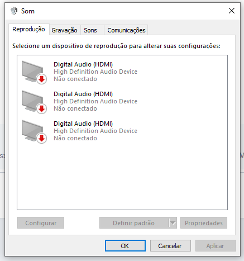Click empty area of the device list
The image size is (244, 261).
(x=122, y=177)
